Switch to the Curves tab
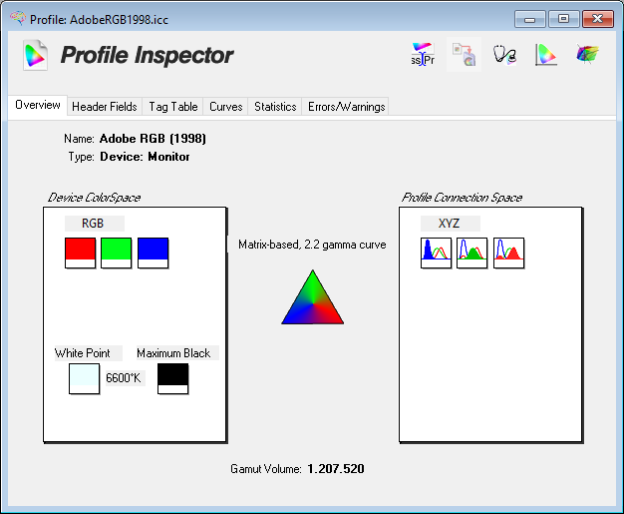624x514 pixels. coord(225,107)
